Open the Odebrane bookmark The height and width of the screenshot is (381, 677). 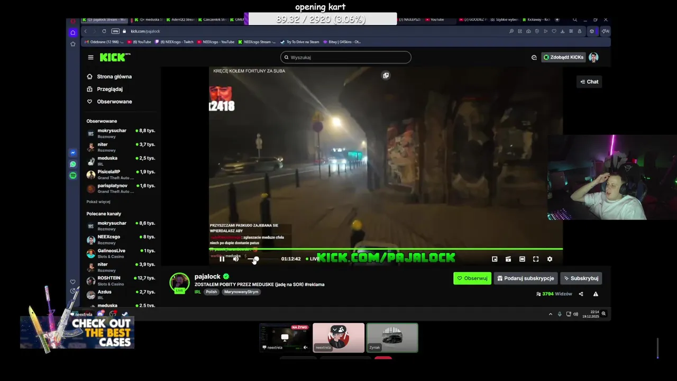pyautogui.click(x=103, y=42)
